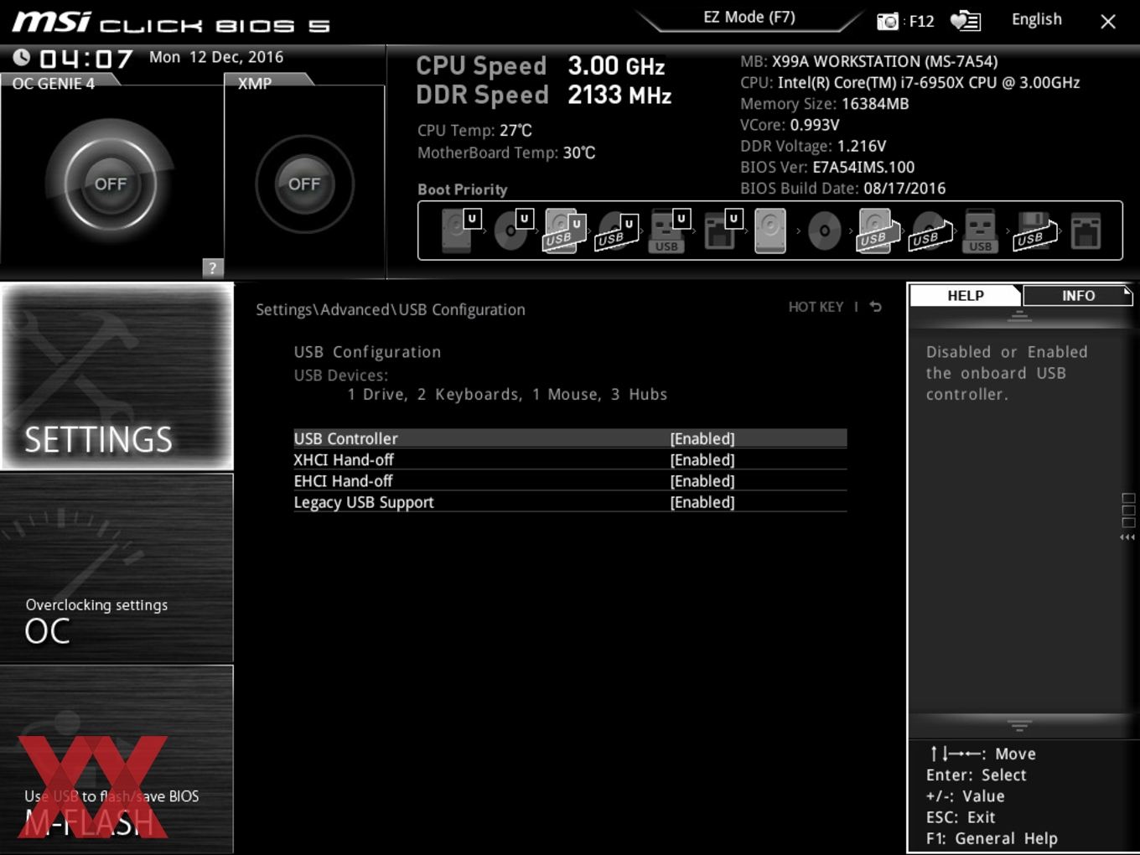The width and height of the screenshot is (1140, 855).
Task: Click the DDR Voltage 1.216V reading
Action: [813, 146]
